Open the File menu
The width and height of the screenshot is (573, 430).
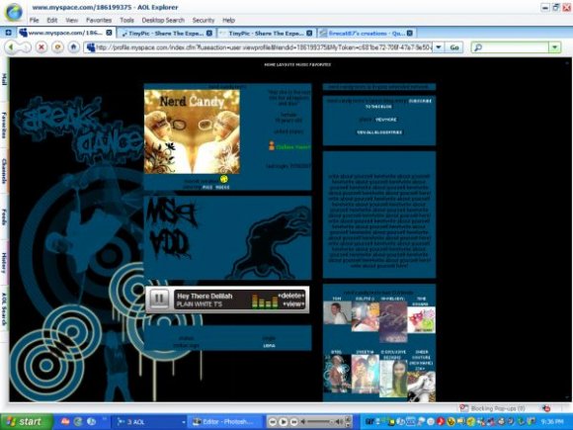34,20
